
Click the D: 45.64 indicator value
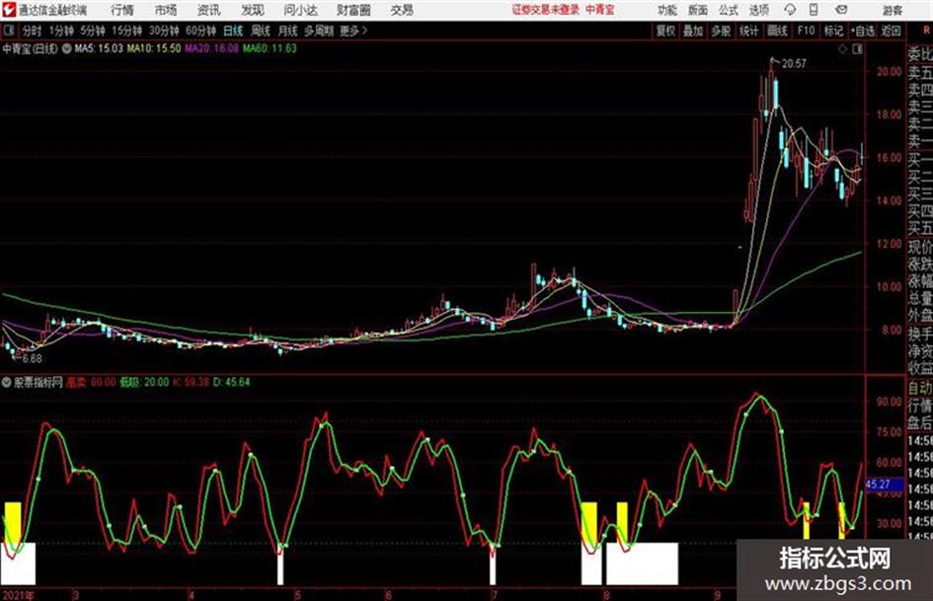coord(231,383)
